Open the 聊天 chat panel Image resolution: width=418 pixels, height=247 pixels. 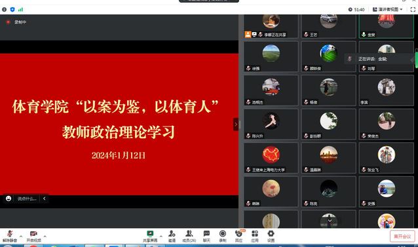click(206, 236)
